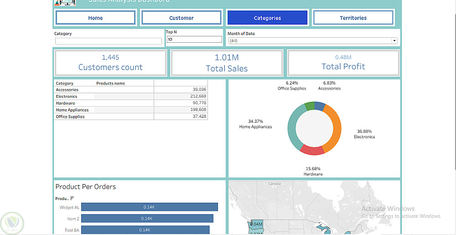Image resolution: width=456 pixels, height=235 pixels.
Task: Select the highlighted Categories tab
Action: click(x=267, y=18)
